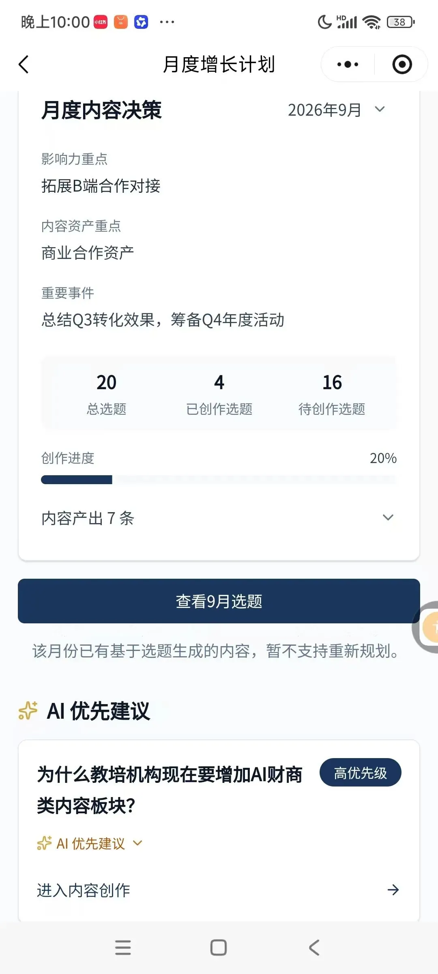Tap the Android home square button
Image resolution: width=438 pixels, height=974 pixels.
[x=219, y=948]
